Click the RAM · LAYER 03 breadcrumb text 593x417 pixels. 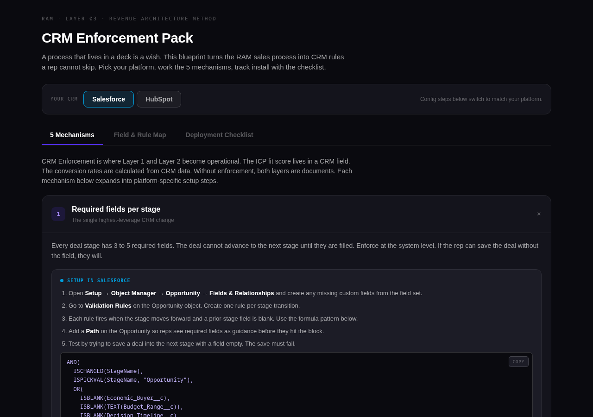pos(129,19)
